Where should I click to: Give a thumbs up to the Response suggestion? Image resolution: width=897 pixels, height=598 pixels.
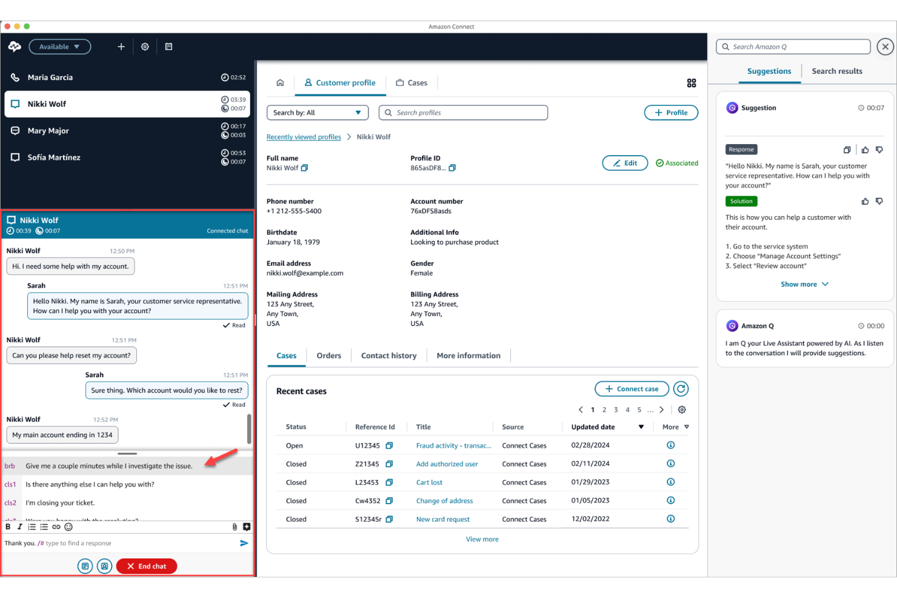pos(865,149)
